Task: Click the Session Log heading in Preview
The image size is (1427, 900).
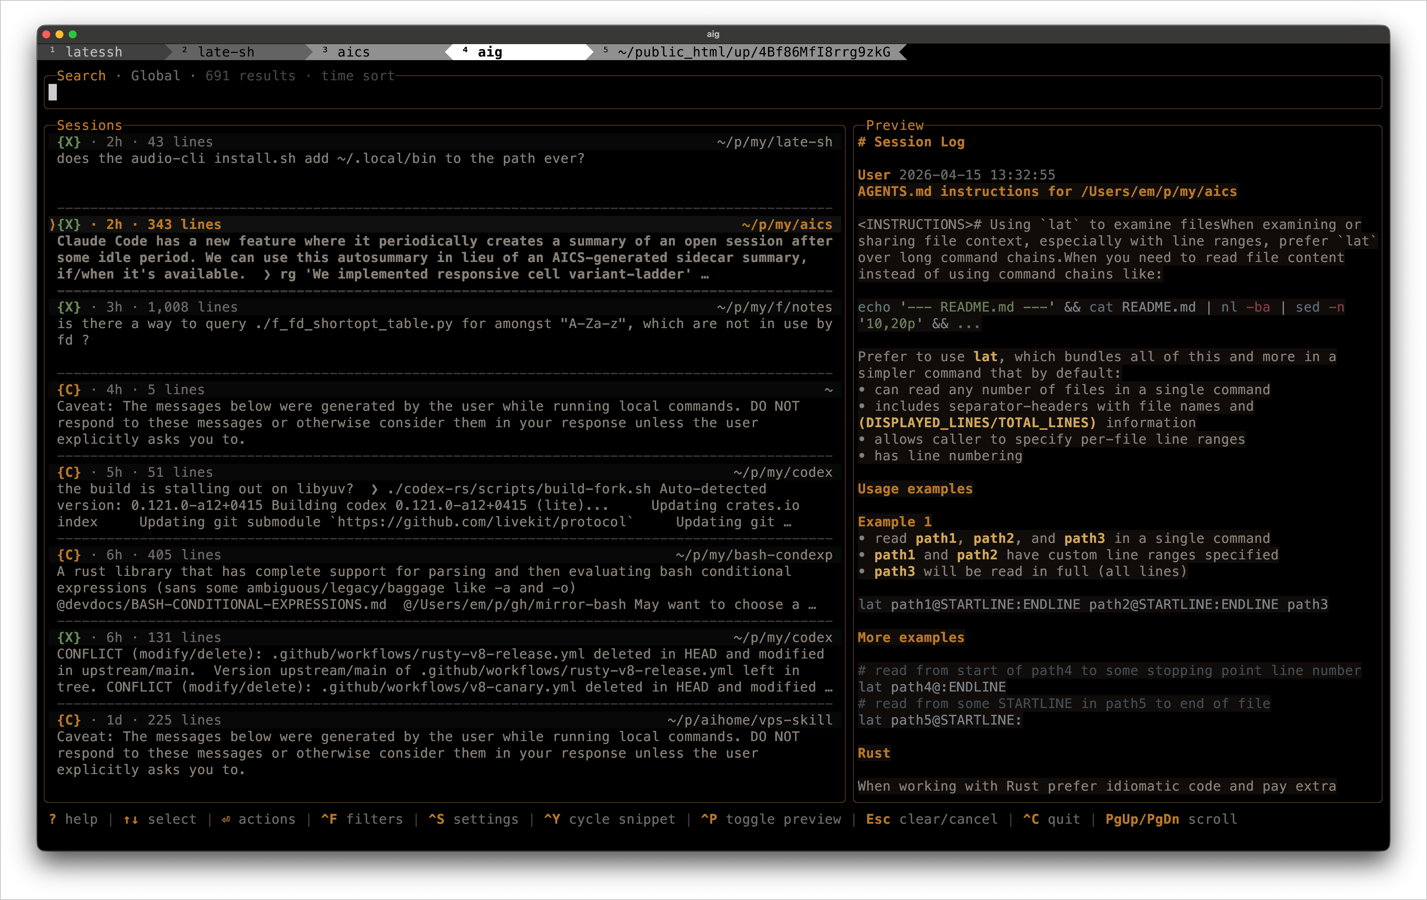Action: [911, 142]
